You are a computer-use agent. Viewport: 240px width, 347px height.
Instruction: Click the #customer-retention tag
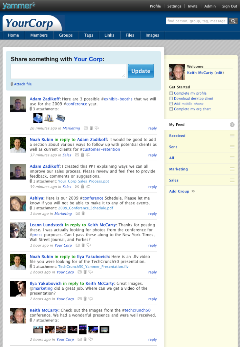[x=100, y=149]
